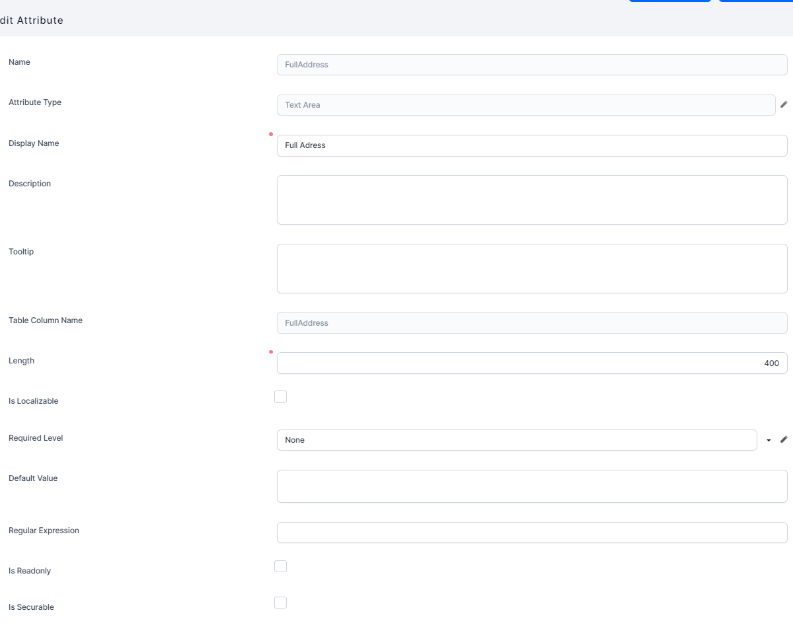Click the Default Value text box

click(531, 486)
